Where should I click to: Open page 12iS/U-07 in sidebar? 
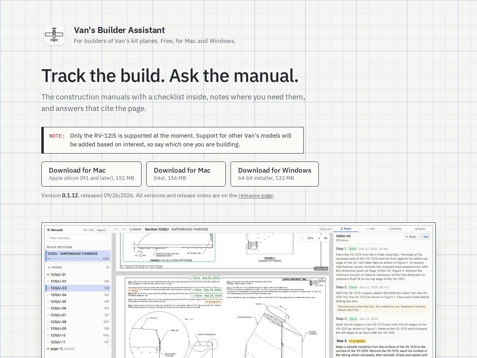78,315
